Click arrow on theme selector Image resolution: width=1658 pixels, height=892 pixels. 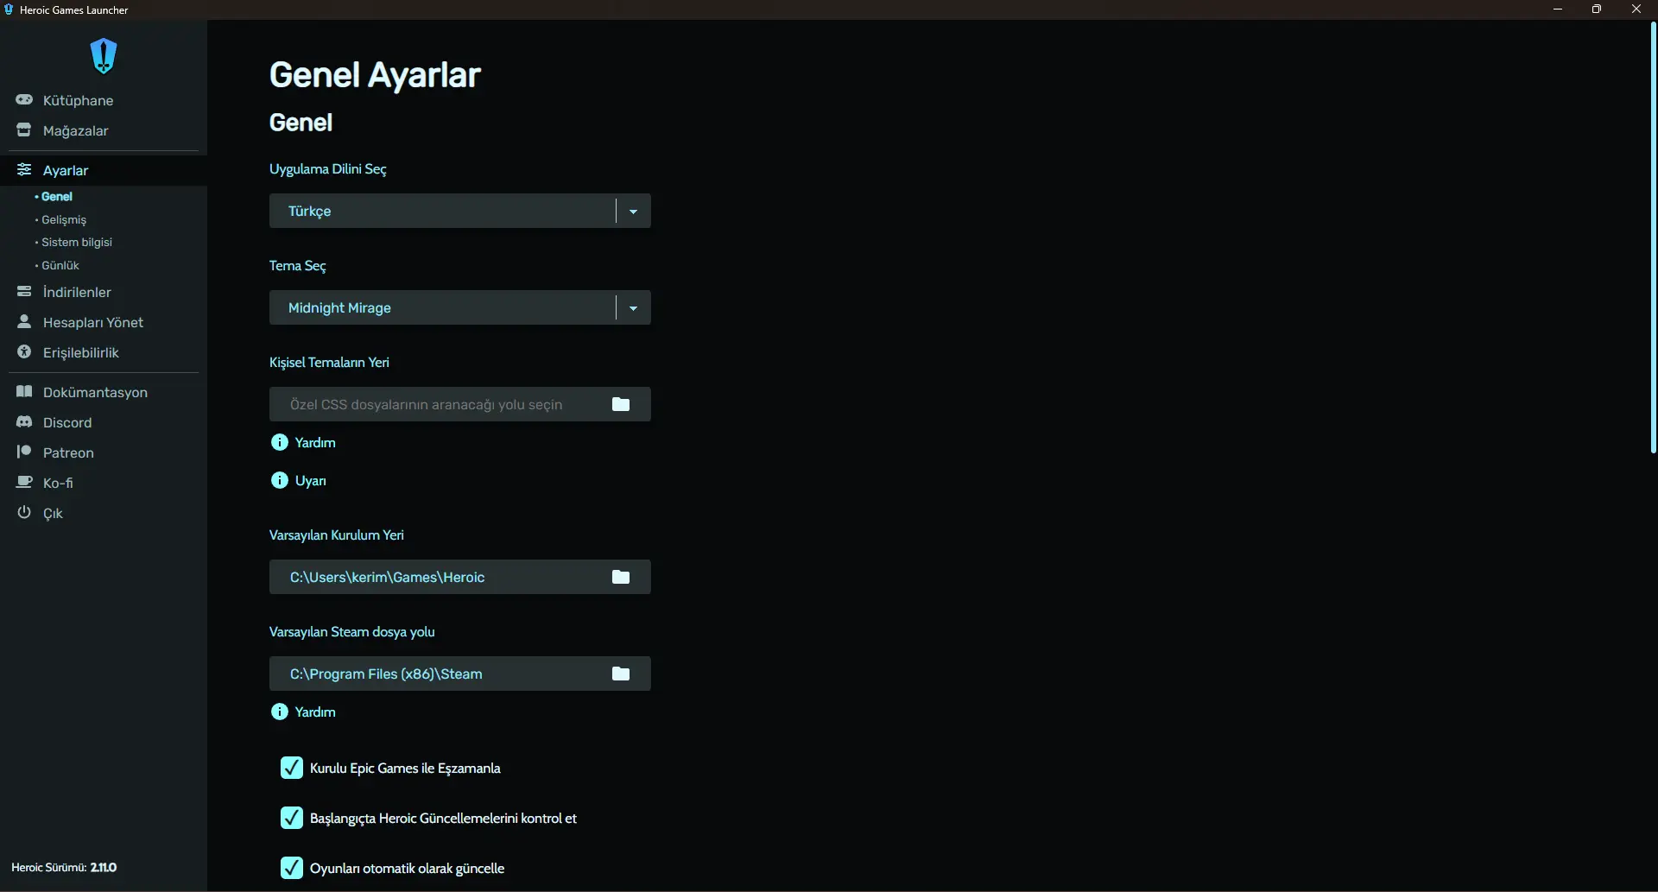[x=633, y=307]
